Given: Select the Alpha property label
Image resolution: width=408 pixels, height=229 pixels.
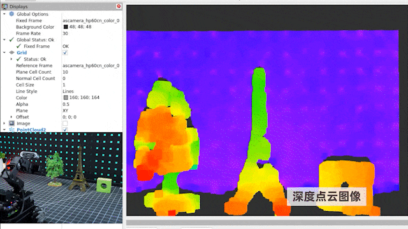Looking at the screenshot, I should point(22,104).
